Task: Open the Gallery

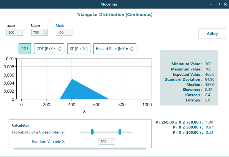Action: 212,34
